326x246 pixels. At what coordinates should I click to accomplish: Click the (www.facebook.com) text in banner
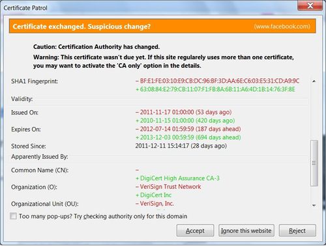point(282,27)
